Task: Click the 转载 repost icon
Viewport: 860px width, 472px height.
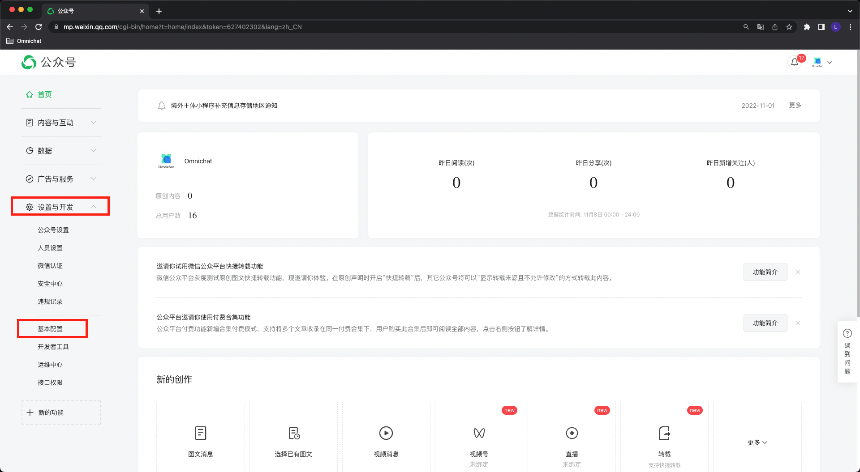Action: pos(664,433)
